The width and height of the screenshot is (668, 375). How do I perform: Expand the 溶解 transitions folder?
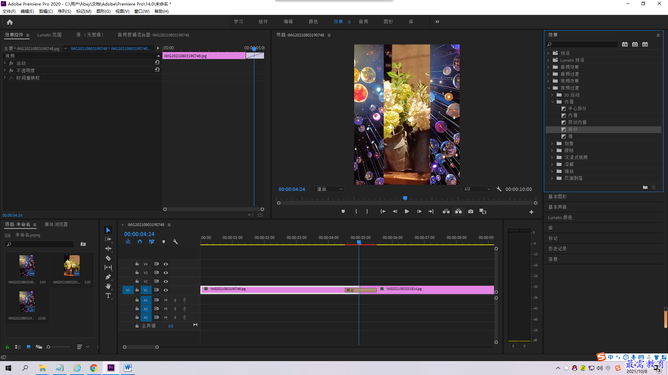click(x=552, y=164)
